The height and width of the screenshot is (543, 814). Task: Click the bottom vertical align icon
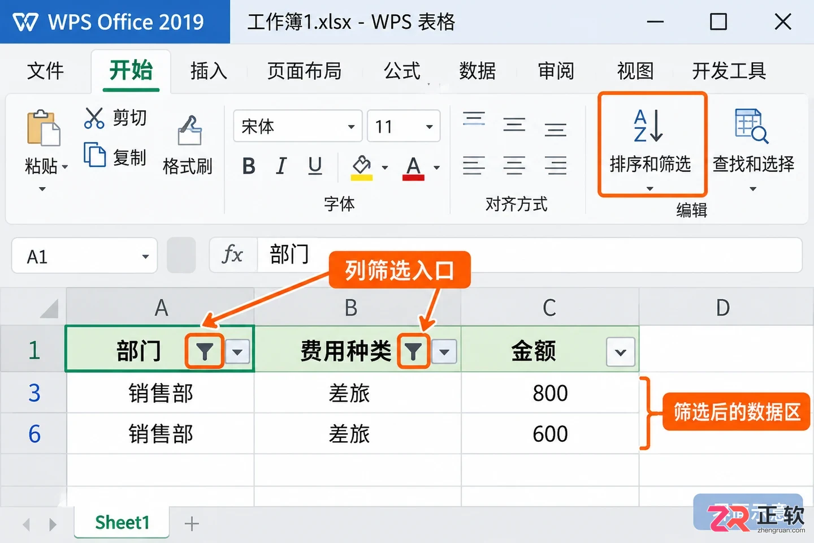tap(556, 130)
